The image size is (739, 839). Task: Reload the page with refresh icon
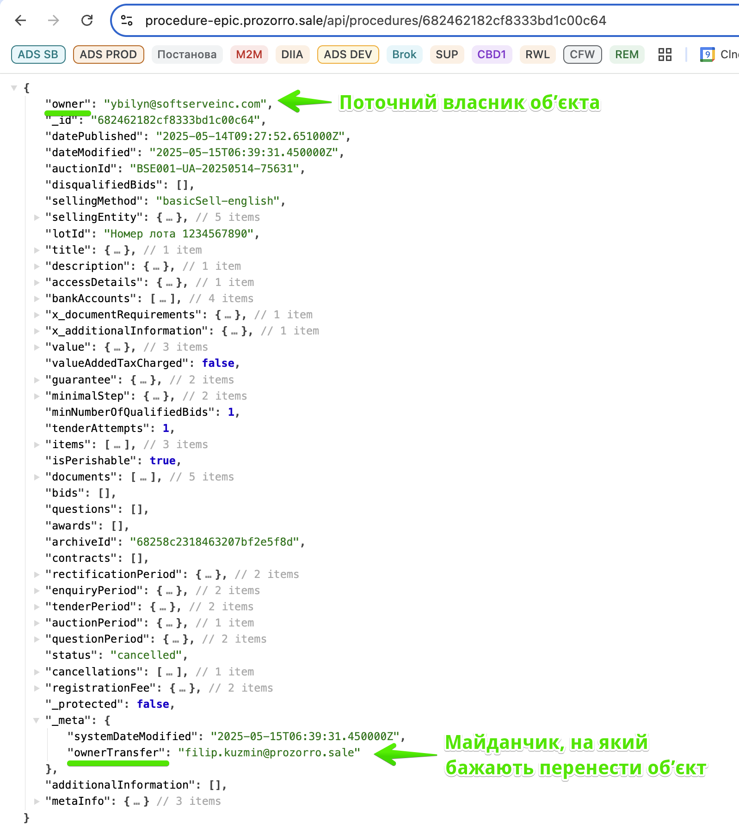pyautogui.click(x=87, y=20)
